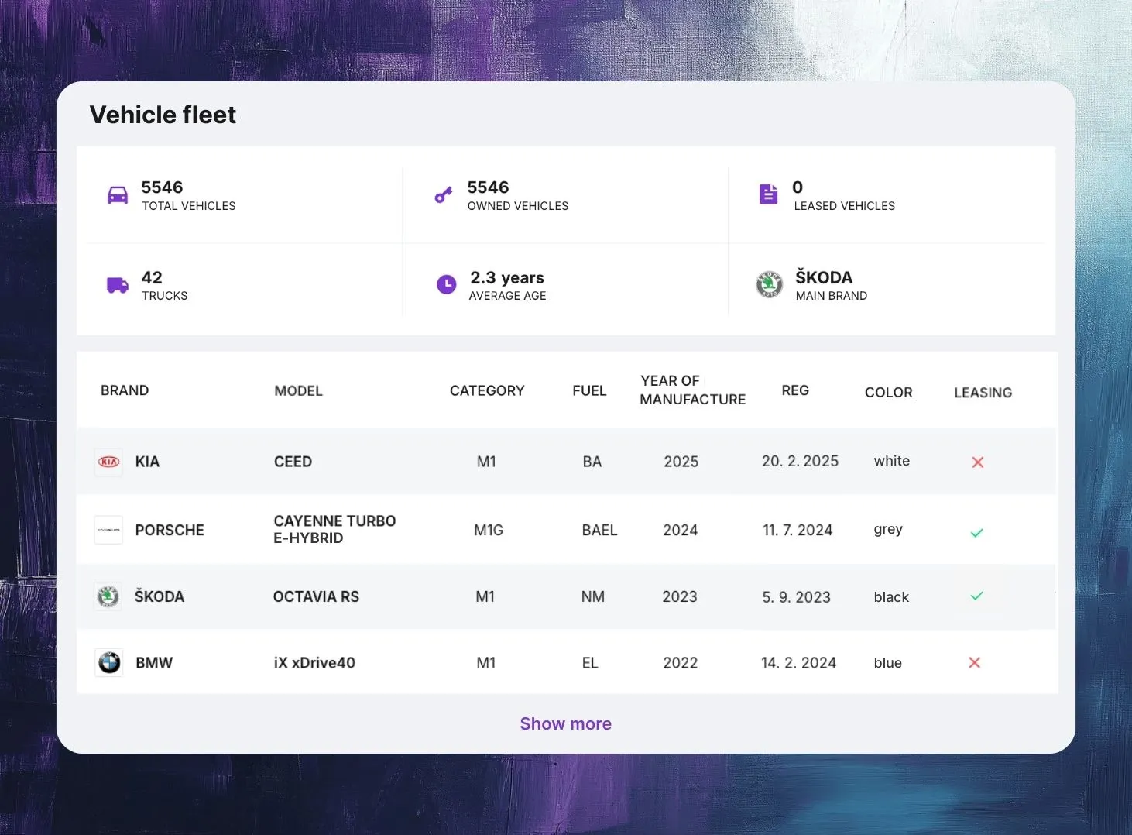
Task: Click registration date 11. 7. 2024
Action: coord(798,530)
